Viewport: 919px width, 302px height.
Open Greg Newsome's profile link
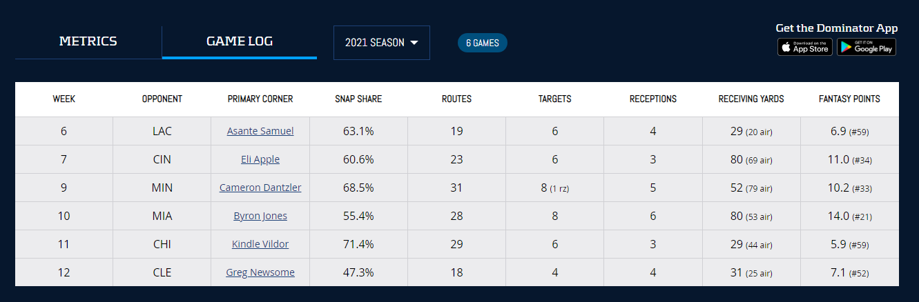(260, 272)
